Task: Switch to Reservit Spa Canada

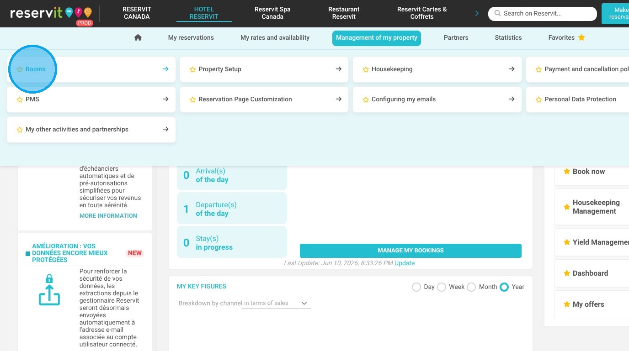Action: 272,13
